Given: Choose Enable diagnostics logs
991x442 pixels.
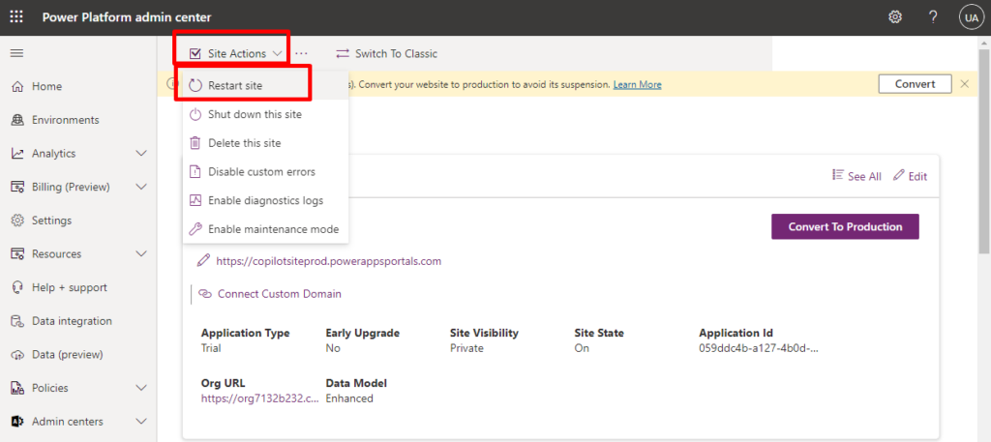Looking at the screenshot, I should click(x=265, y=200).
